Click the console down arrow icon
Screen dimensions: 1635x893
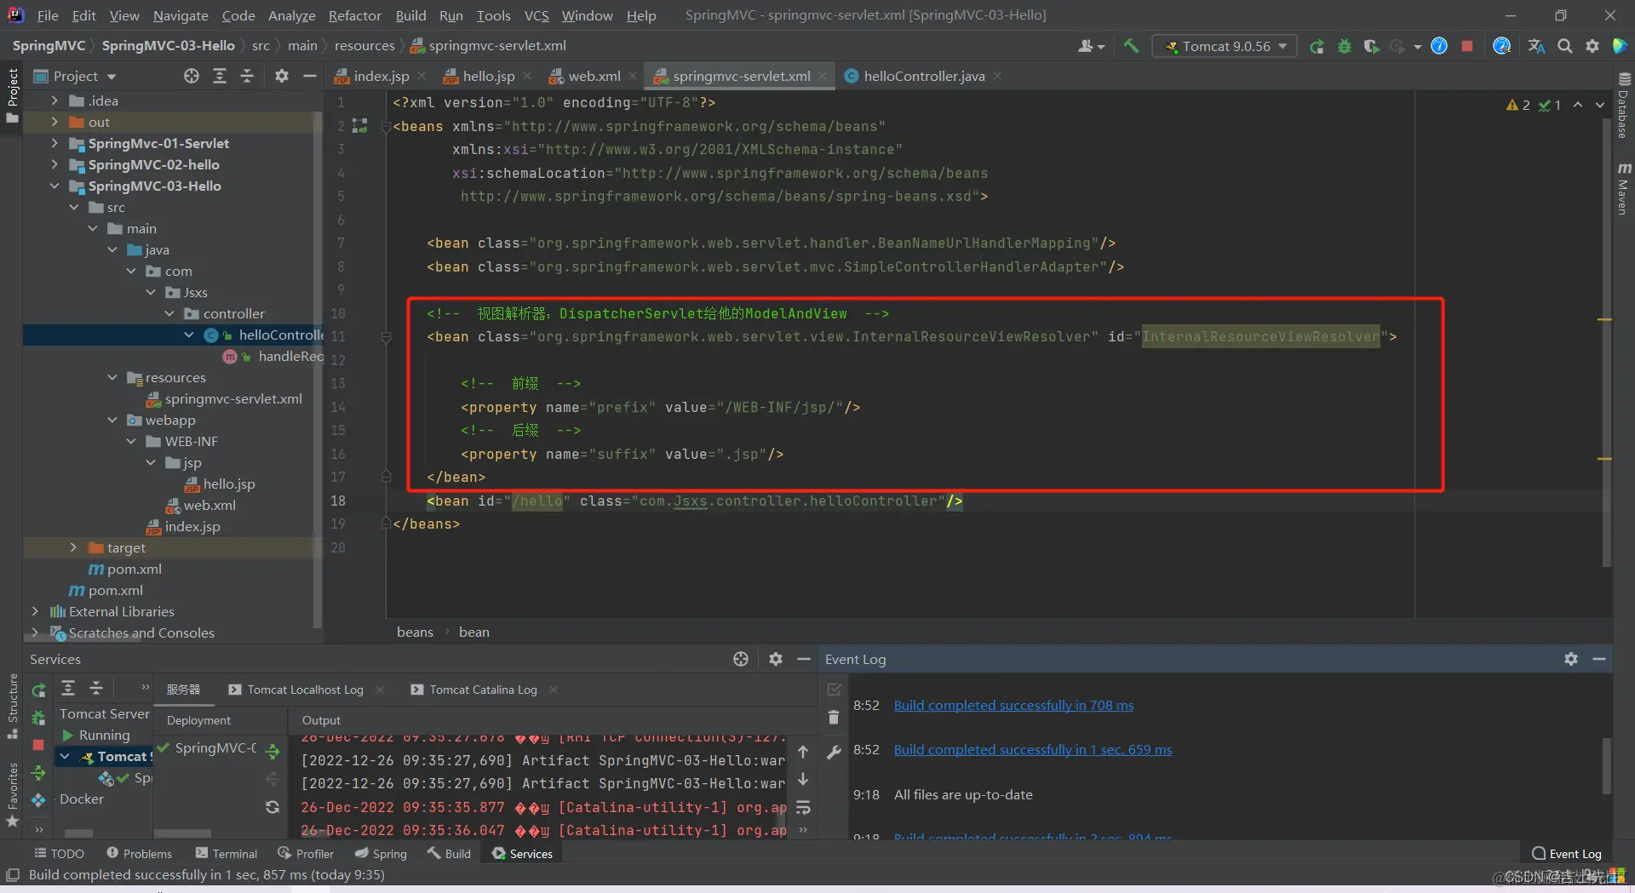tap(803, 780)
